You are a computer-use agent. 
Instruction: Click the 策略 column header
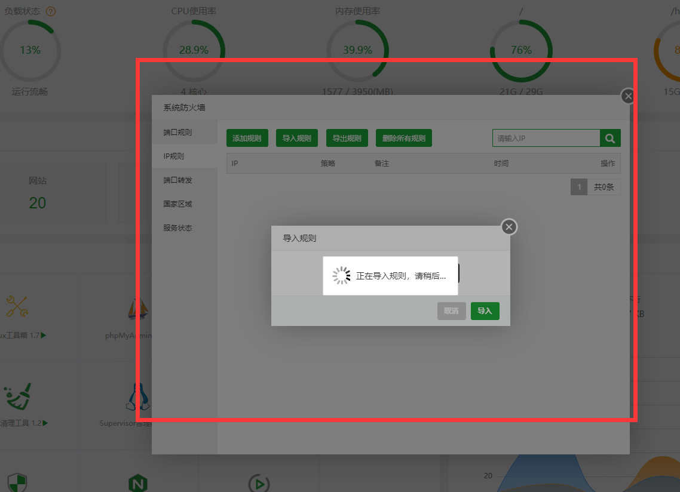coord(328,164)
